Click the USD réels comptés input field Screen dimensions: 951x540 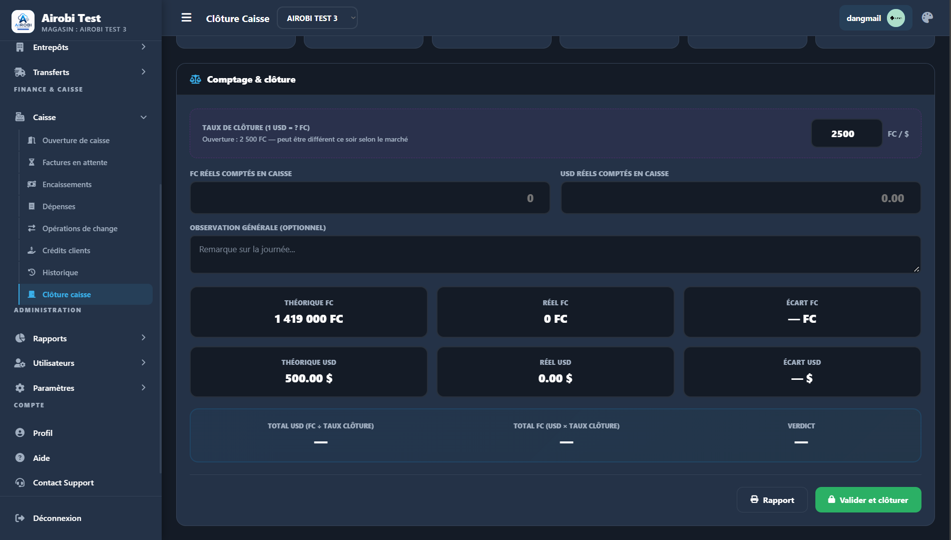[741, 198]
